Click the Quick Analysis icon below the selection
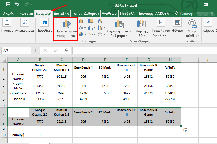 pos(185,130)
